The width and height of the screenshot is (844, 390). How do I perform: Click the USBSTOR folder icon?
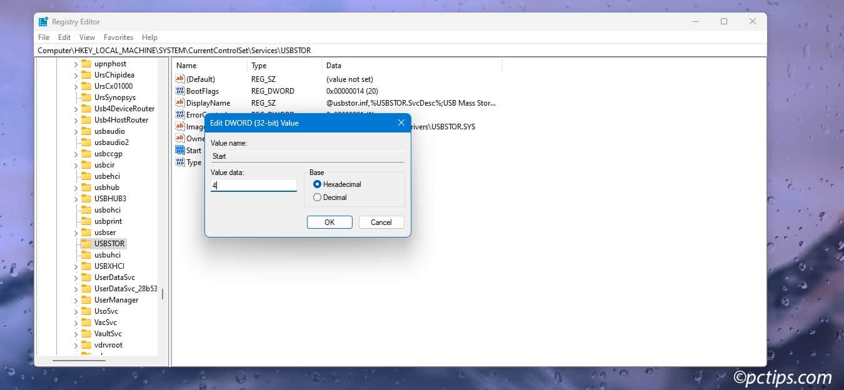click(x=86, y=244)
